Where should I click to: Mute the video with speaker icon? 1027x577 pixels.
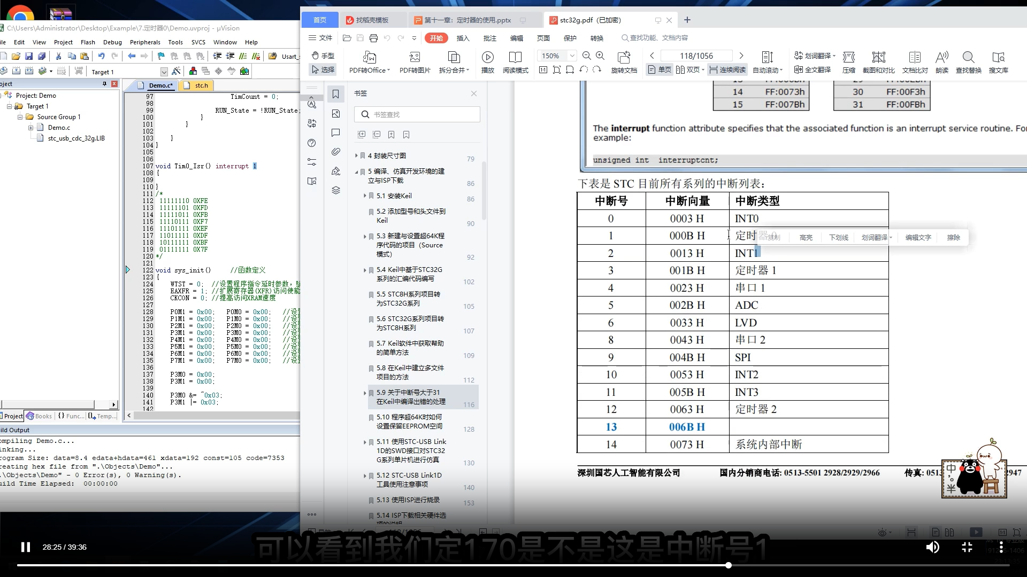pos(932,547)
